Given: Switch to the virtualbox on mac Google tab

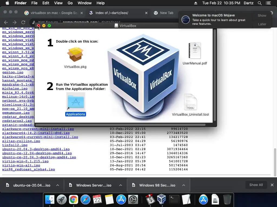Looking at the screenshot, I should 54,13.
